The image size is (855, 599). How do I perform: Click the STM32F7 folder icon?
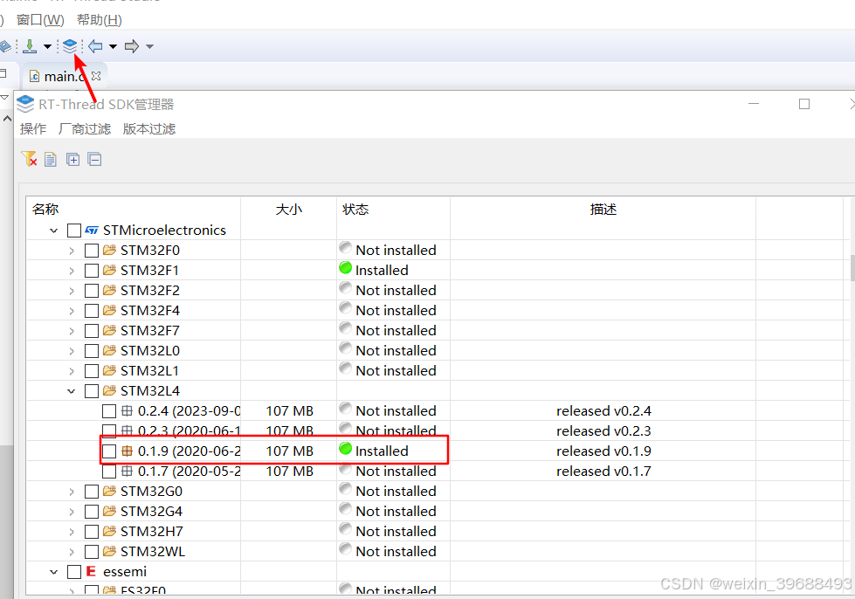coord(109,330)
